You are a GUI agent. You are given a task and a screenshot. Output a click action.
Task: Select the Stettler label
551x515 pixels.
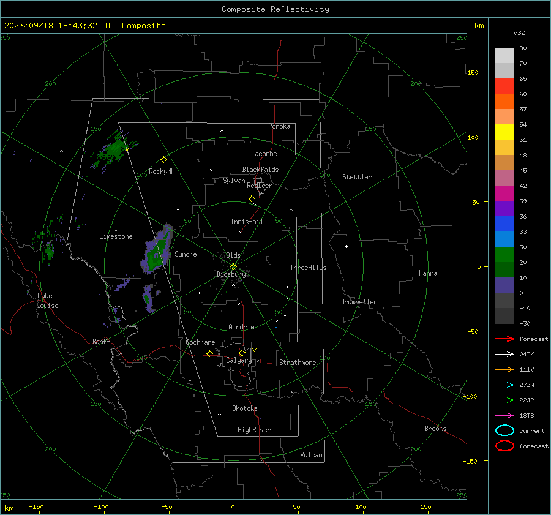tap(357, 177)
